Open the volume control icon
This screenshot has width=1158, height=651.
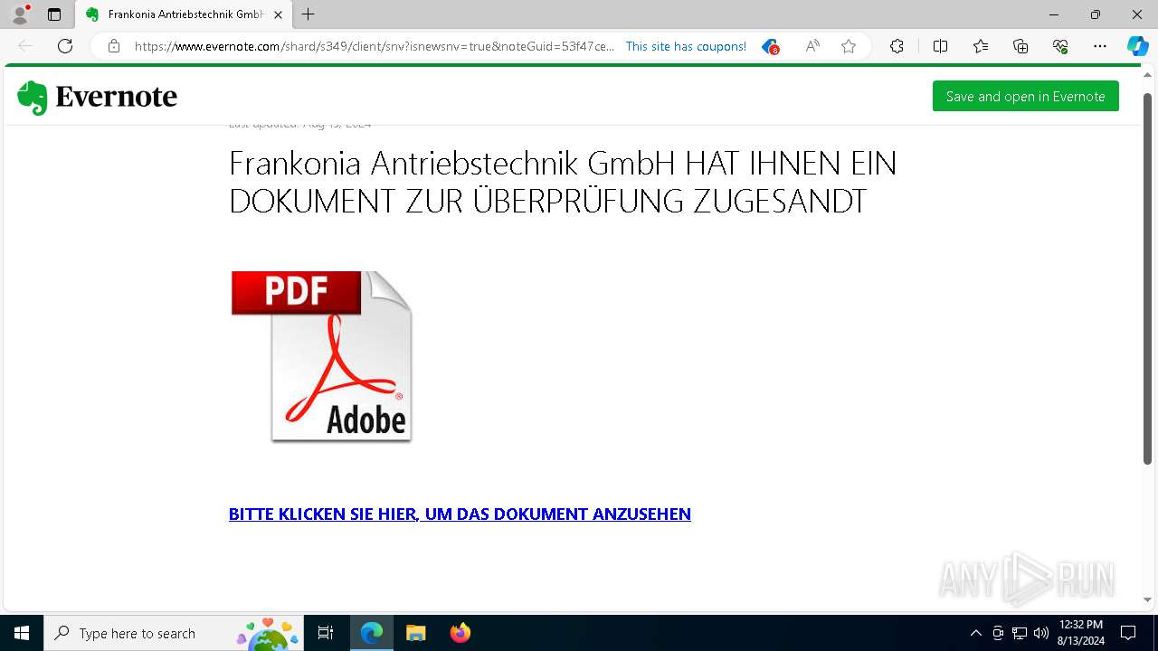[1040, 633]
